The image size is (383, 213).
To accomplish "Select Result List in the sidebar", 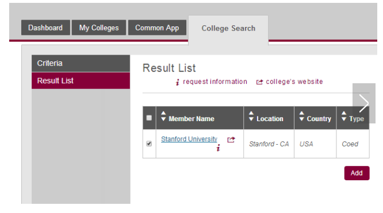I will [81, 80].
